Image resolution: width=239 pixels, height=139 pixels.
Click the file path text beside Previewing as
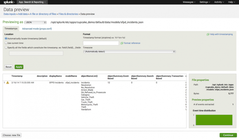click(97, 22)
